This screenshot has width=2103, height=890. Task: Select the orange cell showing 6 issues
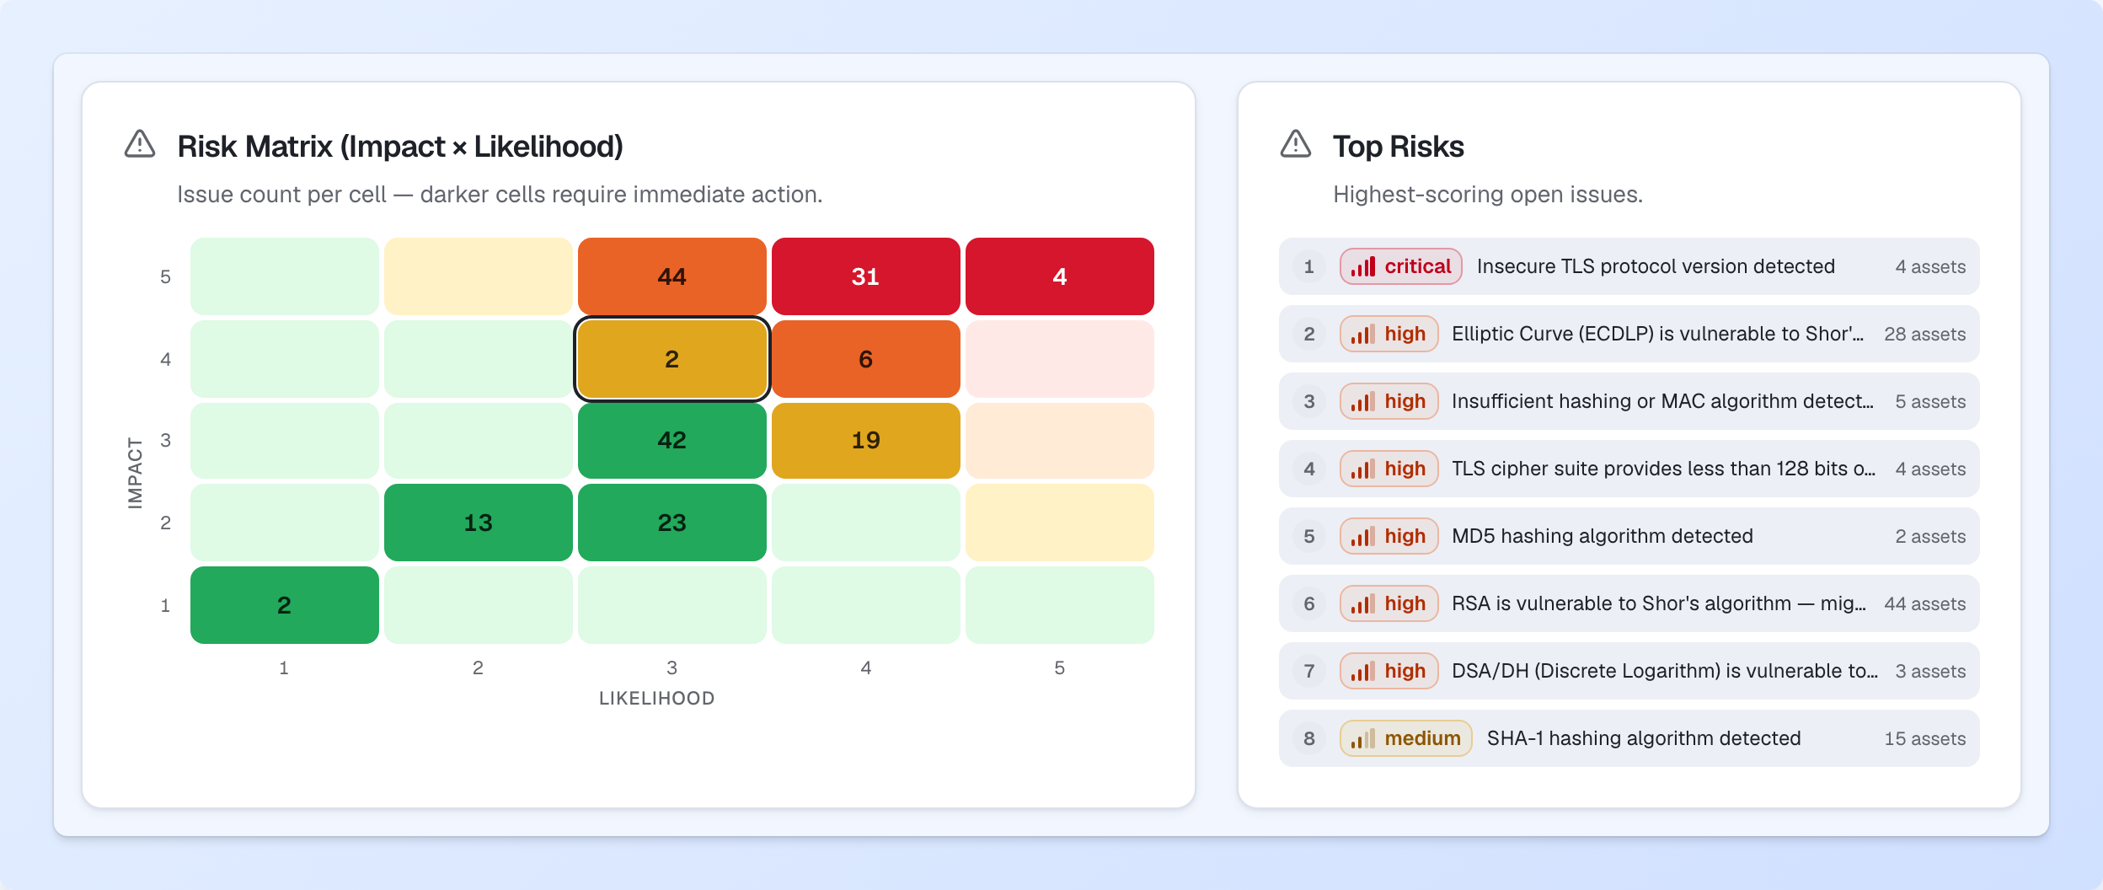point(865,359)
